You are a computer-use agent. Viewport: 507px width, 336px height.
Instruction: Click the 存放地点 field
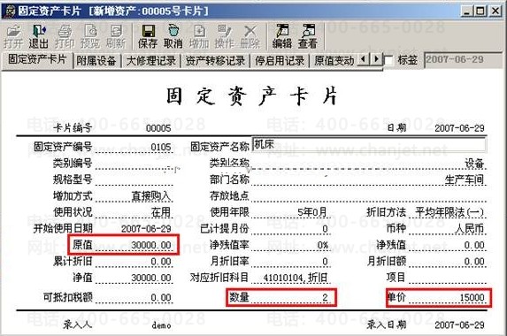pyautogui.click(x=369, y=196)
